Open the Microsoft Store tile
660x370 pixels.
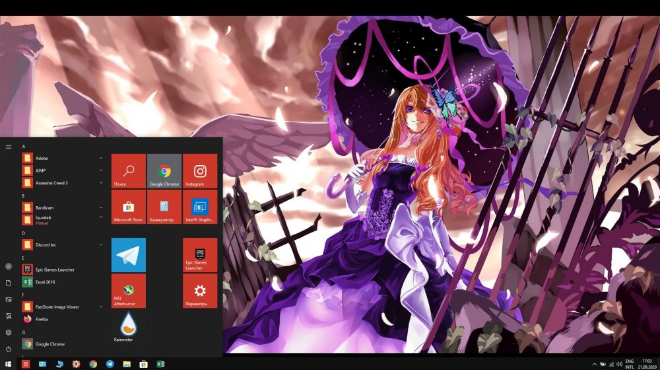(x=128, y=207)
